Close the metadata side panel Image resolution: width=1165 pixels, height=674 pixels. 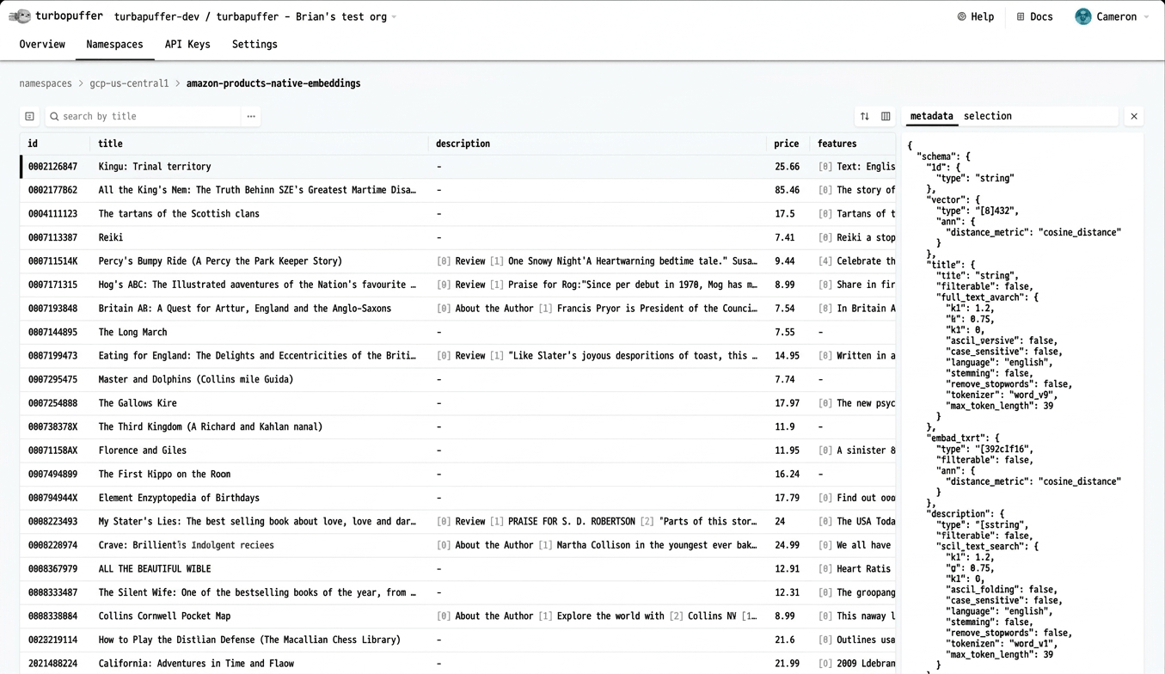pos(1134,116)
